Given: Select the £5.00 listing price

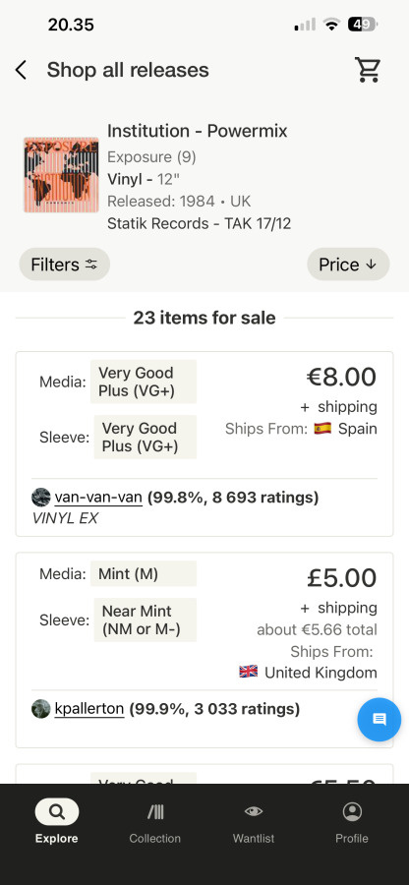Looking at the screenshot, I should point(341,578).
